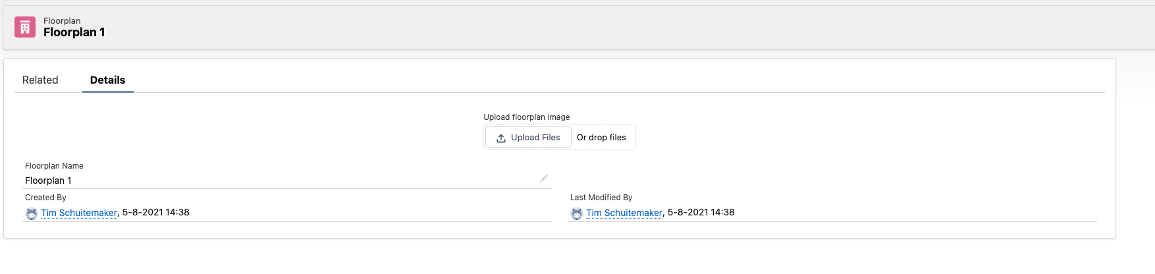Click the 'Or drop files' drop zone text

tap(601, 138)
